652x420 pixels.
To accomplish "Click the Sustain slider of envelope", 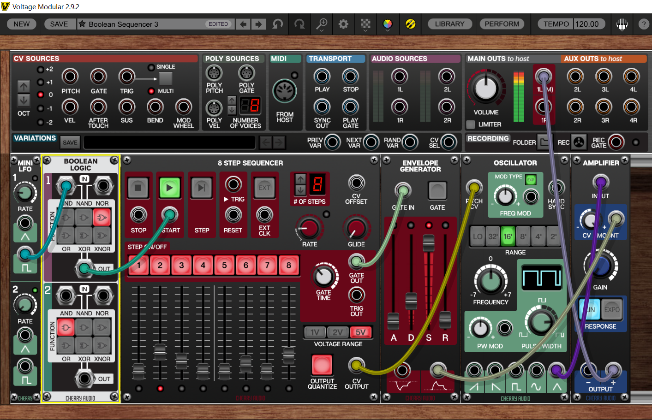I will coord(429,243).
